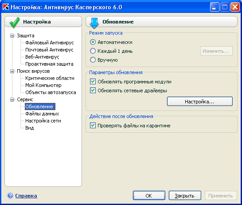Image resolution: width=242 pixels, height=205 pixels.
Task: Select Проактивная защита item
Action: click(x=49, y=64)
